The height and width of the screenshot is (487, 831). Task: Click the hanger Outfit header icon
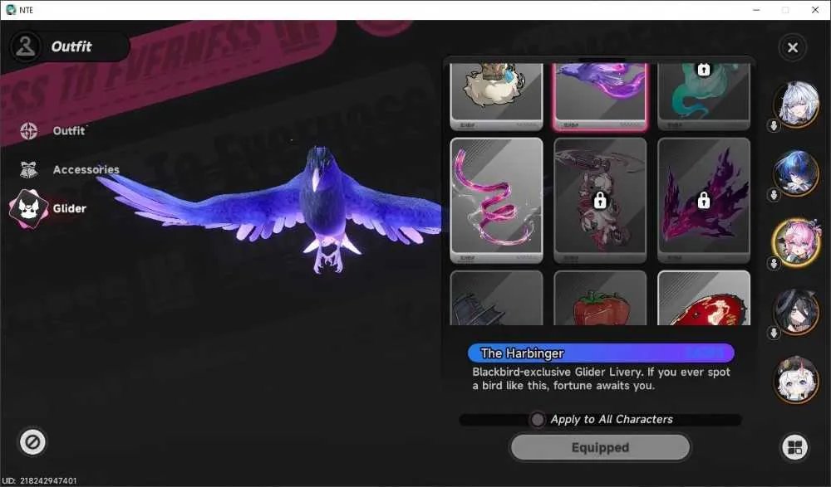tap(25, 46)
